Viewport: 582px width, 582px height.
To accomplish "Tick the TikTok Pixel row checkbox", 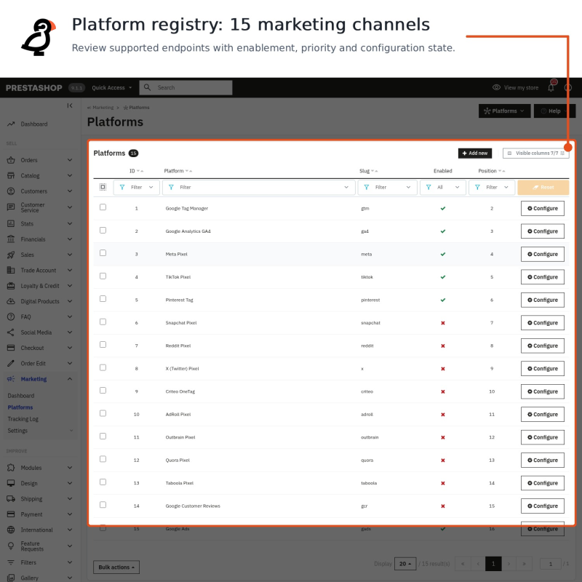I will pyautogui.click(x=103, y=276).
